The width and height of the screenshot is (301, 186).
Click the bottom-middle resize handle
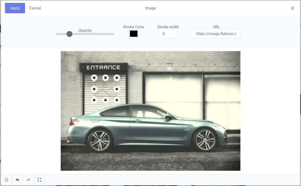105,100
